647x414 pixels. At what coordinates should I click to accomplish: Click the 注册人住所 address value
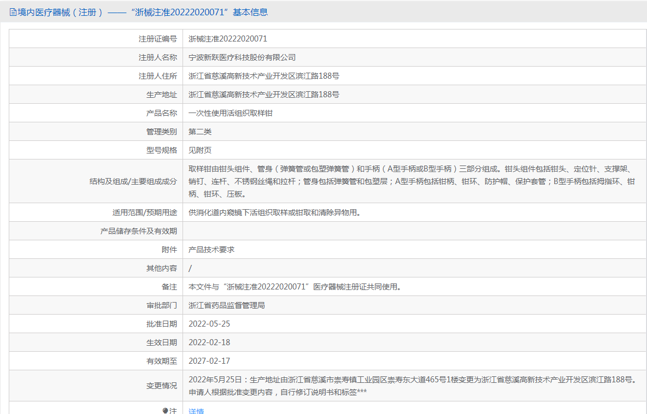(x=264, y=76)
